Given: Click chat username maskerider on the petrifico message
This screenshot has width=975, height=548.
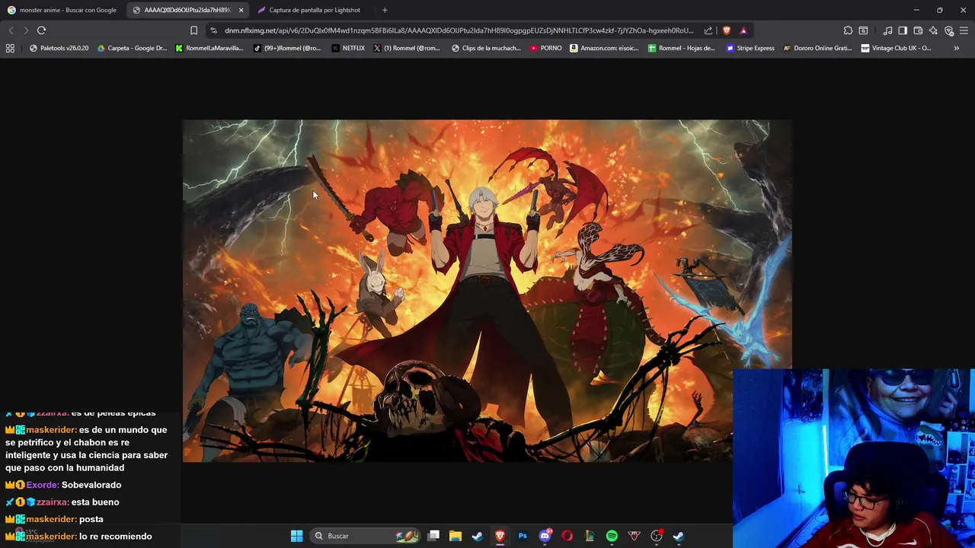Looking at the screenshot, I should [x=51, y=430].
